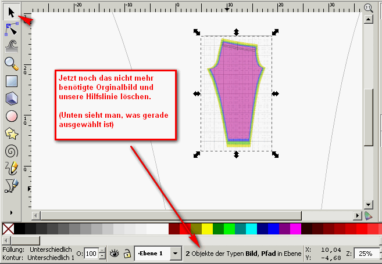Click the opacity input field
Screen dimensions: 382x264
coord(91,254)
